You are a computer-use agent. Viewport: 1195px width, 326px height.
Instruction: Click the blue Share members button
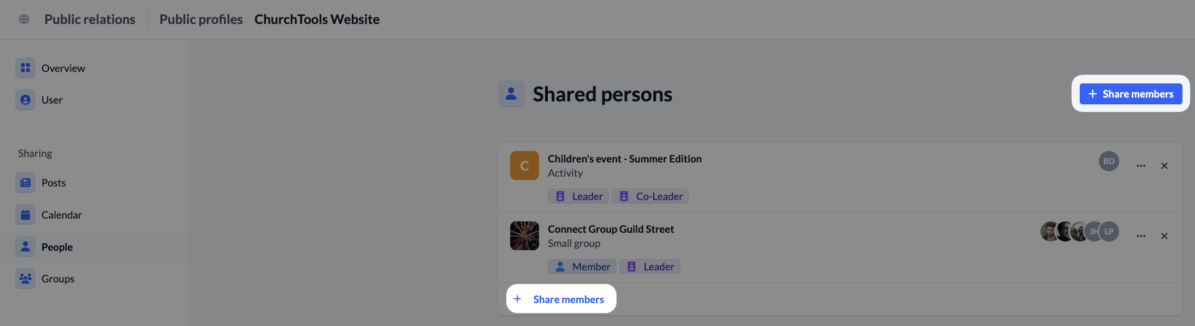(1131, 94)
